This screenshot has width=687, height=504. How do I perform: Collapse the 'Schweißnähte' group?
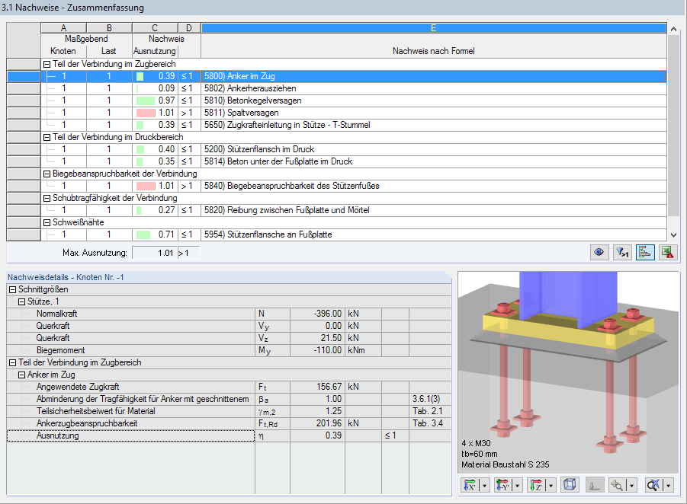coord(47,222)
